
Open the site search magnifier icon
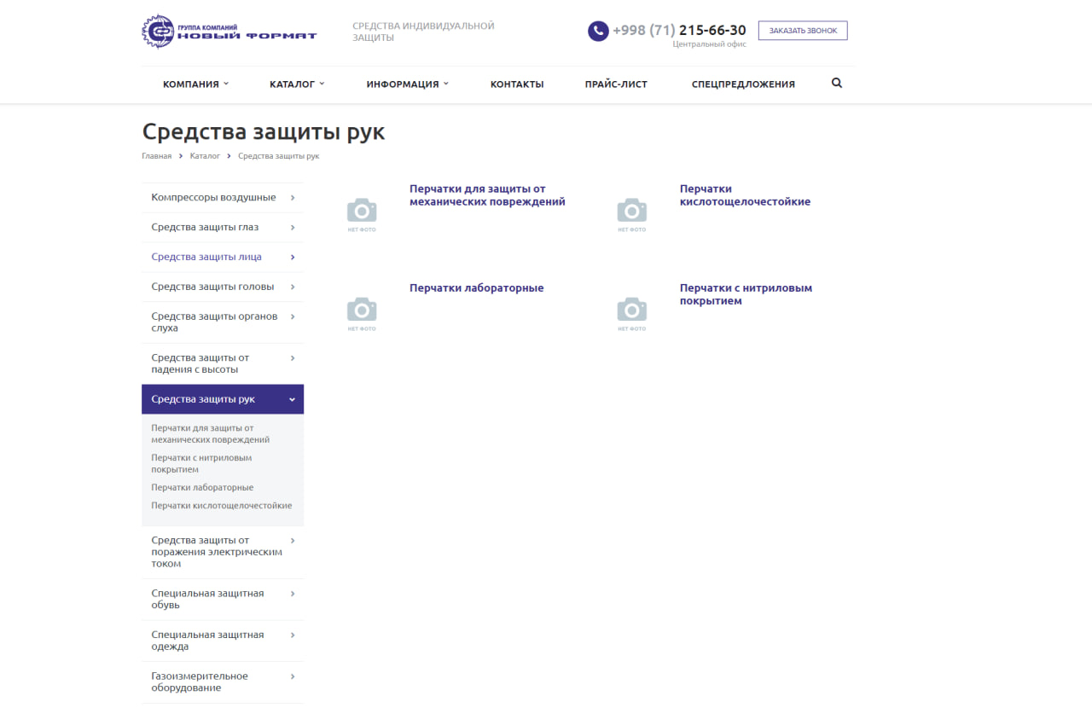point(837,84)
